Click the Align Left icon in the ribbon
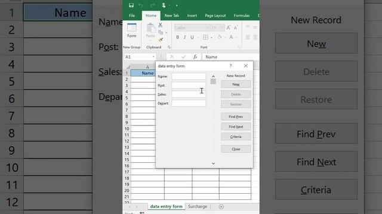382x214 pixels. (x=248, y=37)
